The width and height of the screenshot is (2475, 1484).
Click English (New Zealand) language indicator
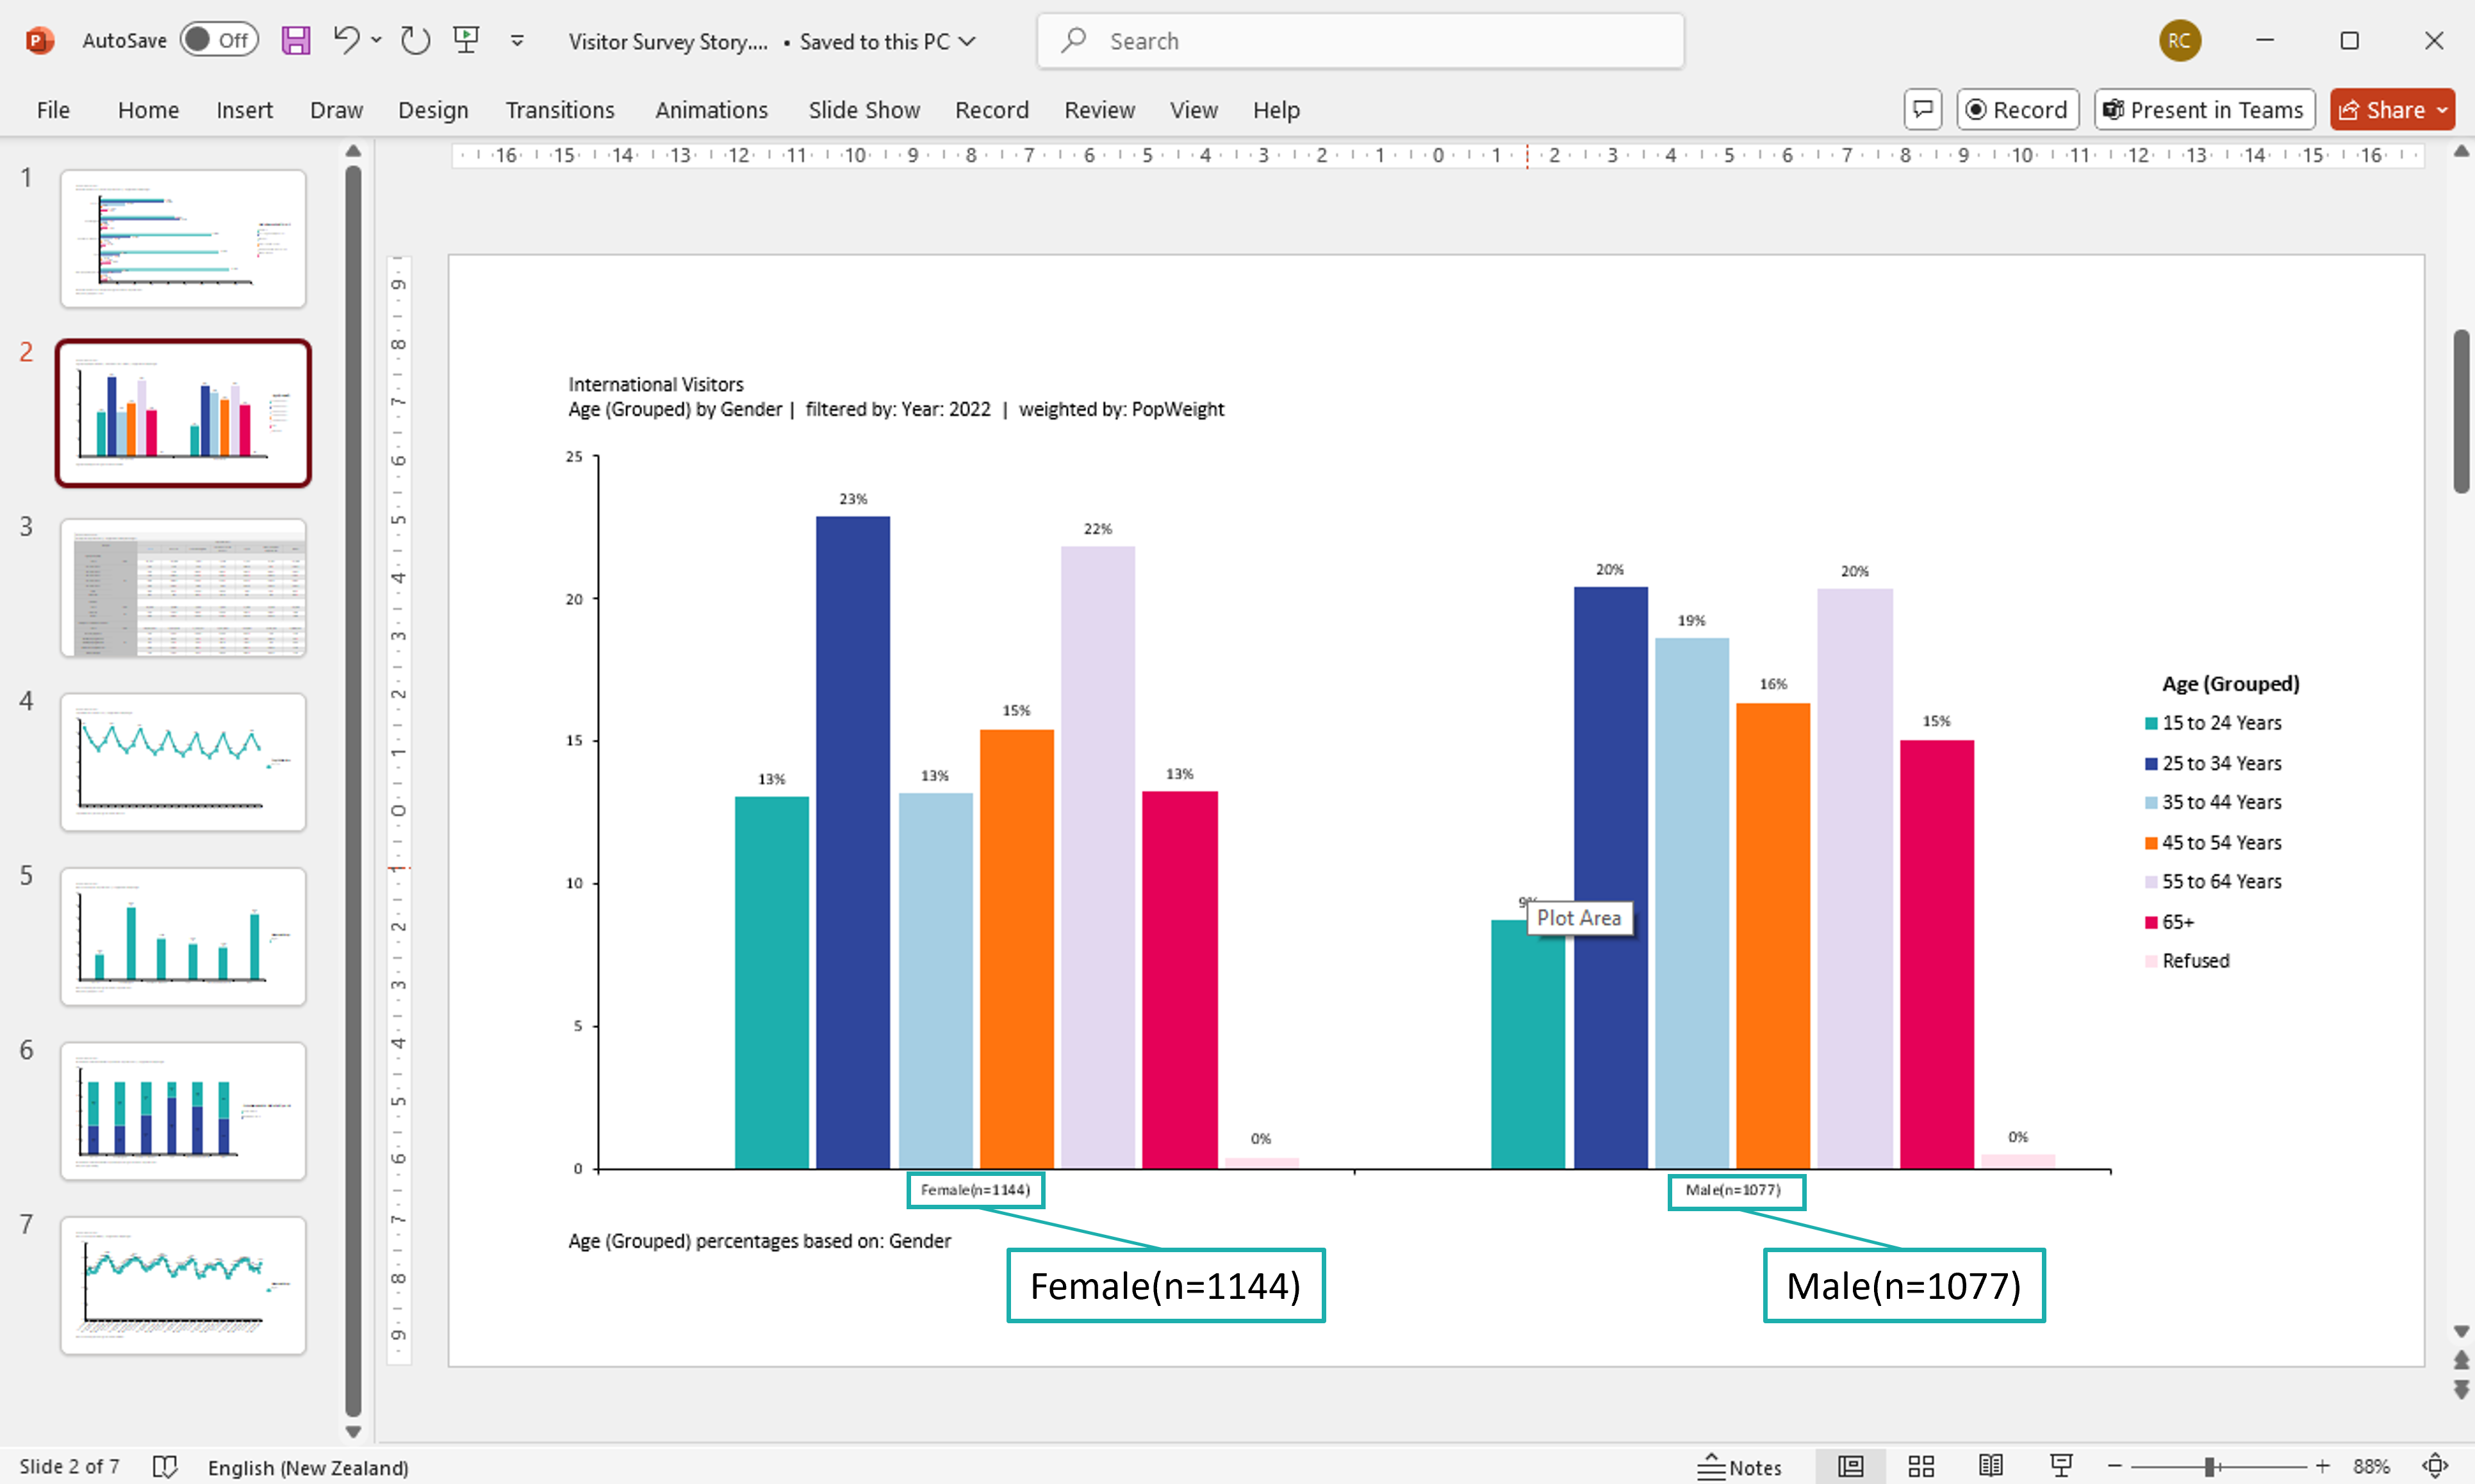[308, 1467]
